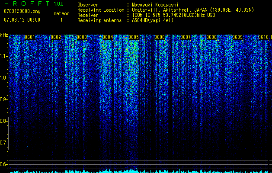Click the yellow spike in the bottom signal-level strip
The height and width of the screenshot is (173, 272).
[98, 170]
